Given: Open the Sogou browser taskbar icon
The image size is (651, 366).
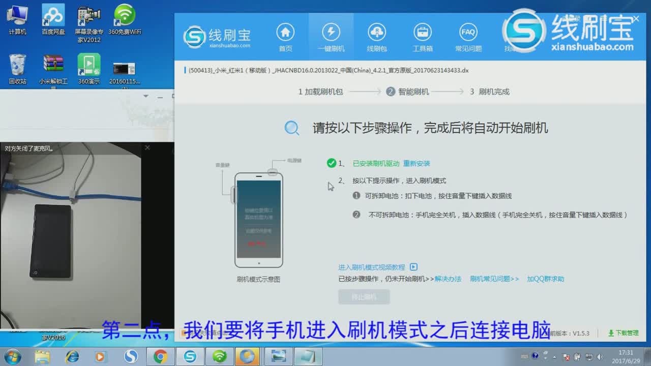Looking at the screenshot, I should (x=131, y=356).
